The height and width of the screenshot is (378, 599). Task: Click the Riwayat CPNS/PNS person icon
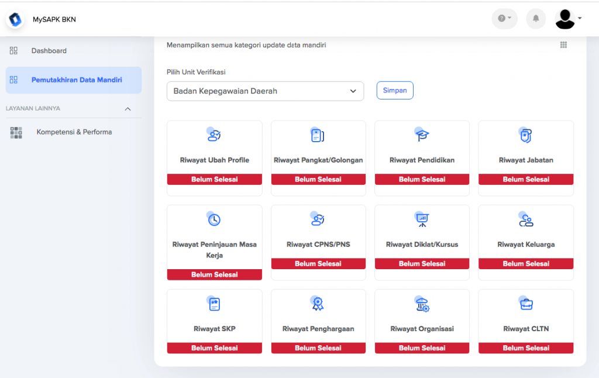(x=318, y=219)
